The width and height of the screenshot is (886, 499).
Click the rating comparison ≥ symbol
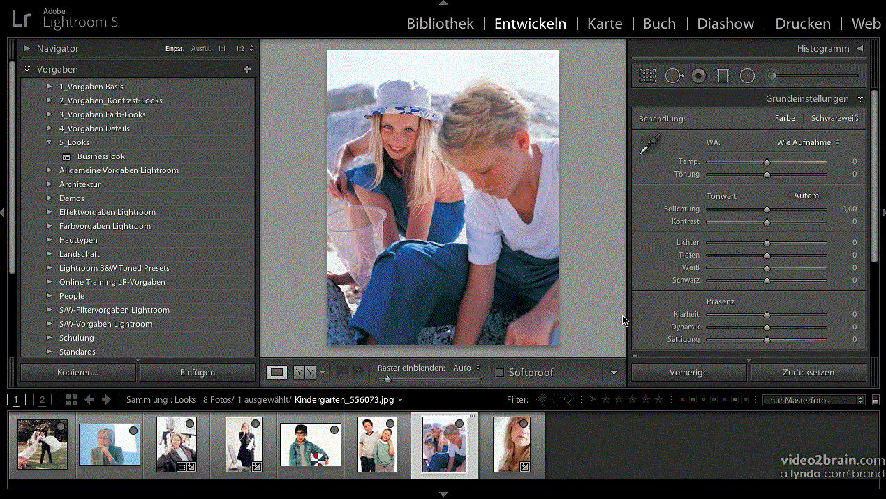coord(592,399)
